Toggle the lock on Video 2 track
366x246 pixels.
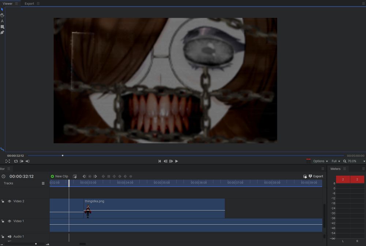click(x=3, y=201)
